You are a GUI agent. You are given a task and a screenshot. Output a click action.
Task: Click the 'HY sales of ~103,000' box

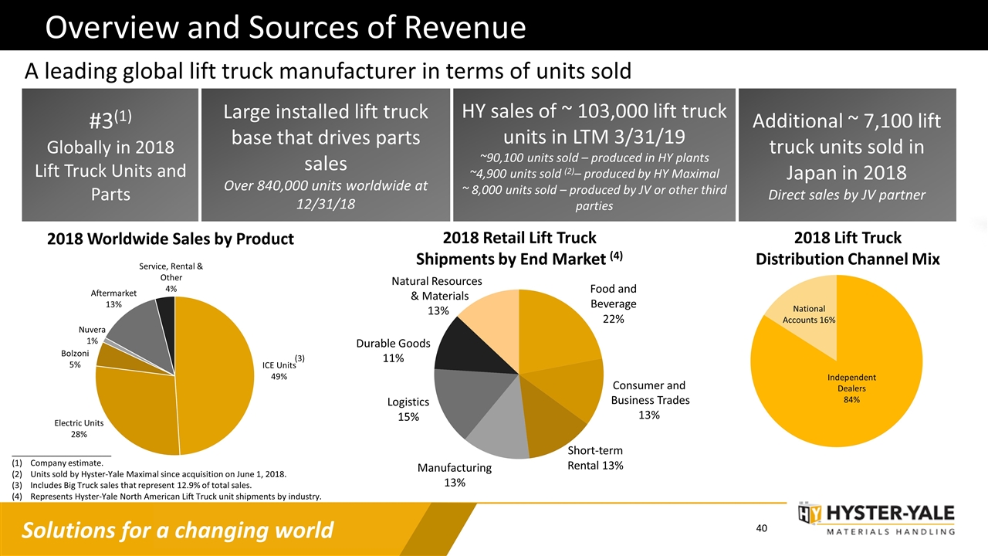(594, 154)
